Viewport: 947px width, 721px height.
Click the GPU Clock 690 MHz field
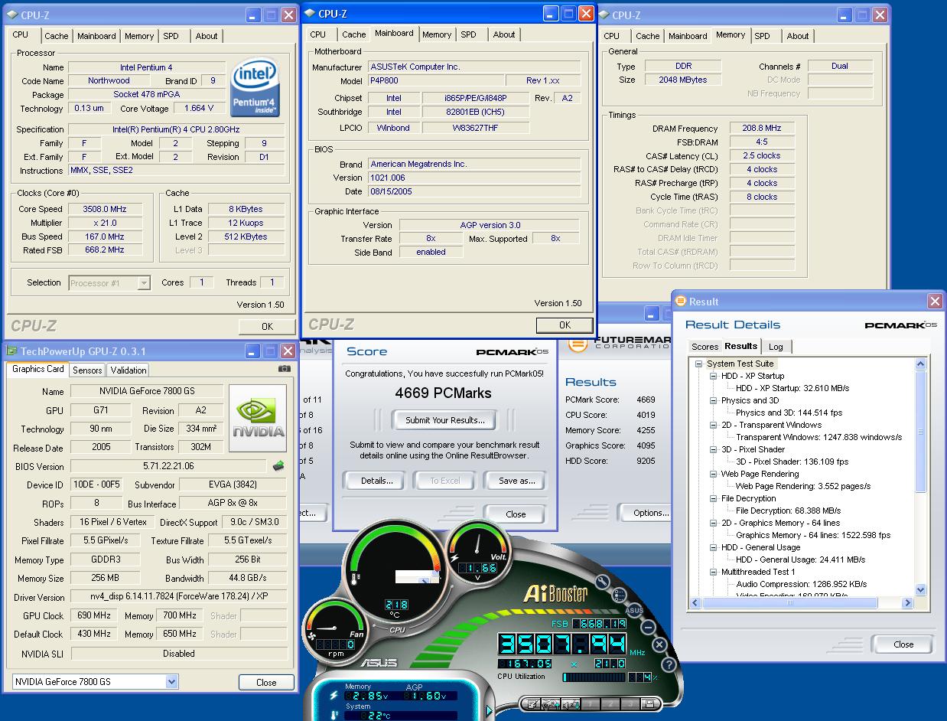(x=94, y=615)
